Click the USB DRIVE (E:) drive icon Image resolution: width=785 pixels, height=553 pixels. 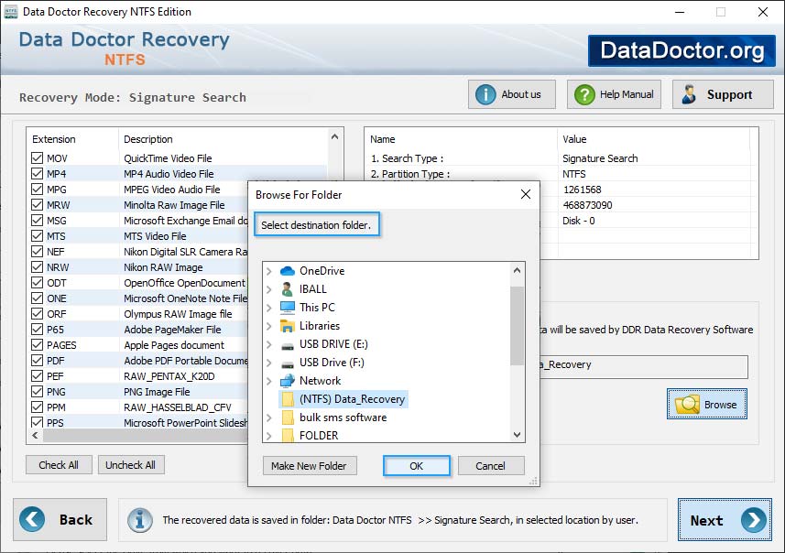point(288,345)
